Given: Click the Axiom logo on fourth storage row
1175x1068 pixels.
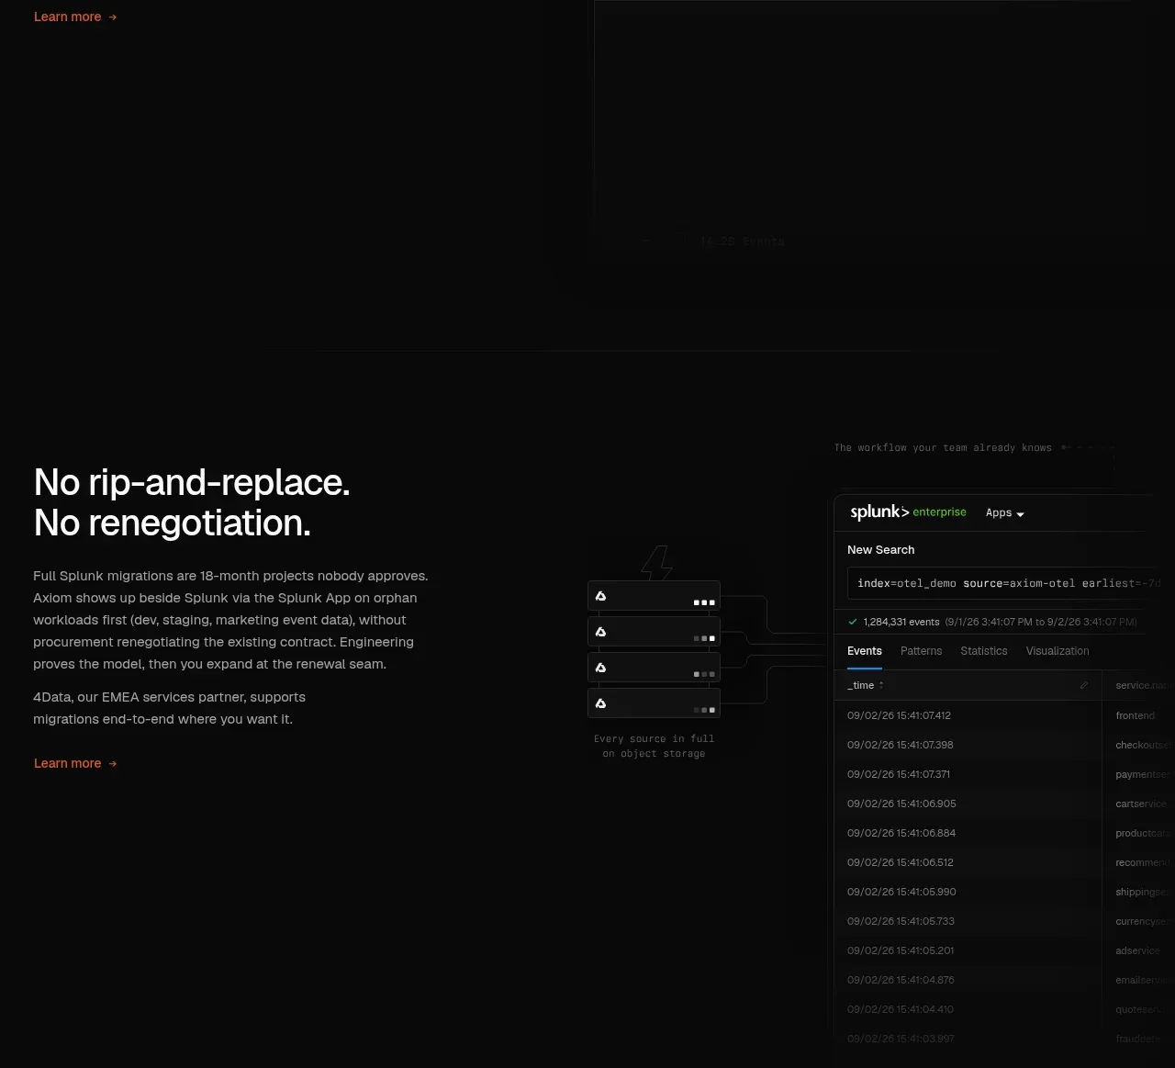Looking at the screenshot, I should [x=600, y=703].
